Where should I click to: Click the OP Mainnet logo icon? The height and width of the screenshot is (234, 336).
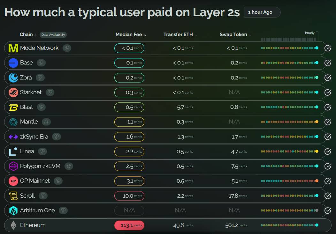pos(13,181)
